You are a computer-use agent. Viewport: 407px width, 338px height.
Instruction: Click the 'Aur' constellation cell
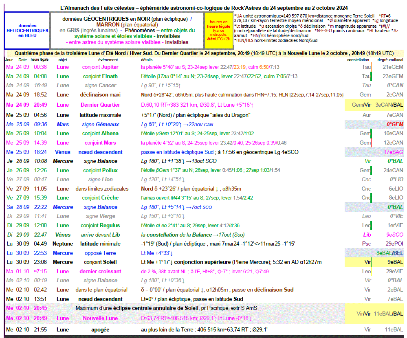[367, 115]
